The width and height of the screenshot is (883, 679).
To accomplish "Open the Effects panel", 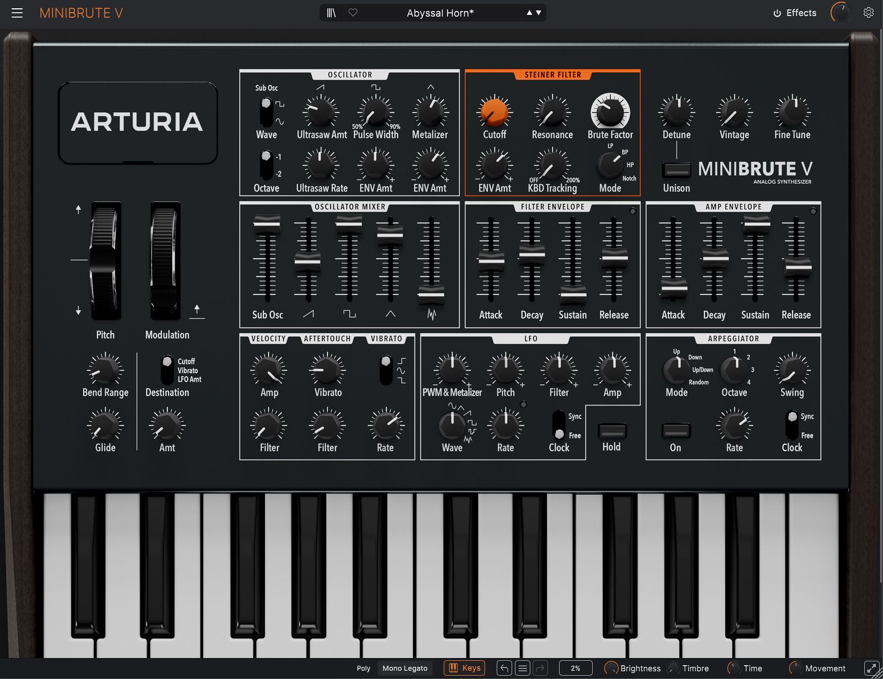I will point(795,13).
